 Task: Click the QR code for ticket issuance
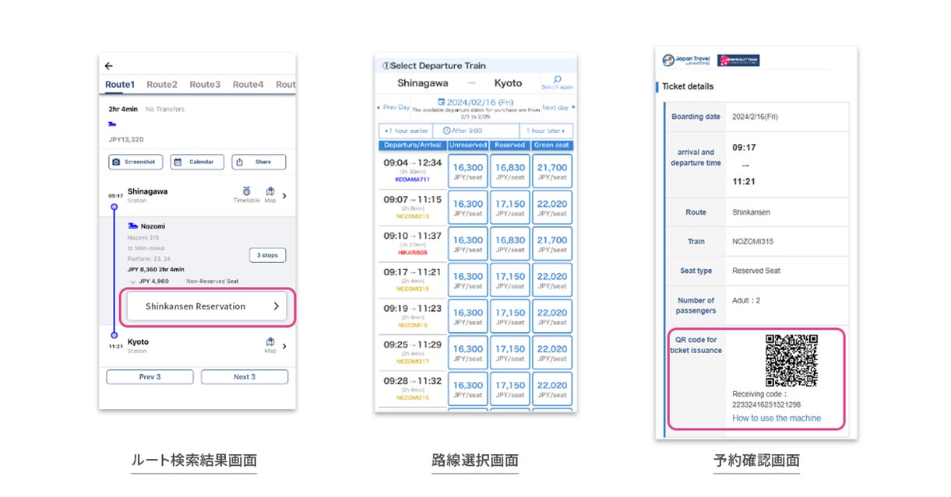coord(791,360)
